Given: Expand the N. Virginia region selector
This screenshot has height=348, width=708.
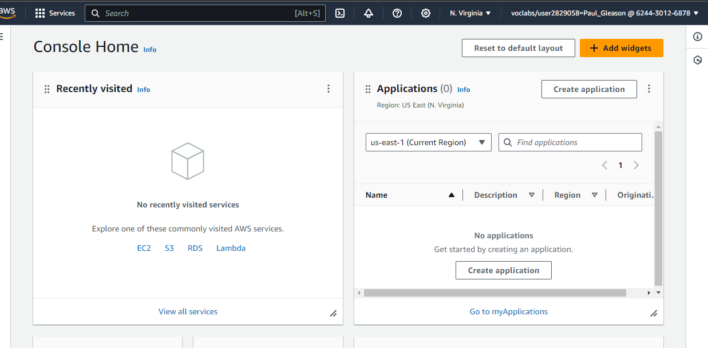Looking at the screenshot, I should pos(470,13).
